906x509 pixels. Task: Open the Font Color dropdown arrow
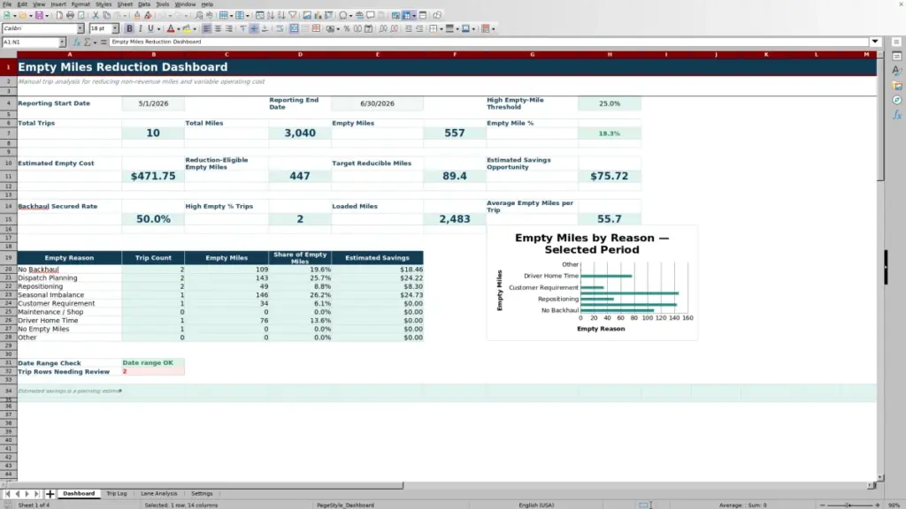pos(179,28)
